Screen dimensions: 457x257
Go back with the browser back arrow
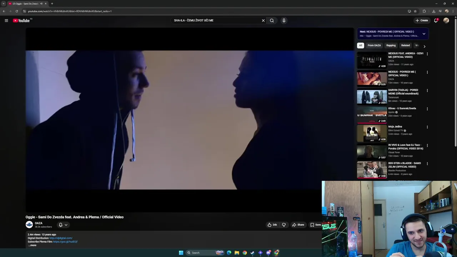pyautogui.click(x=4, y=11)
